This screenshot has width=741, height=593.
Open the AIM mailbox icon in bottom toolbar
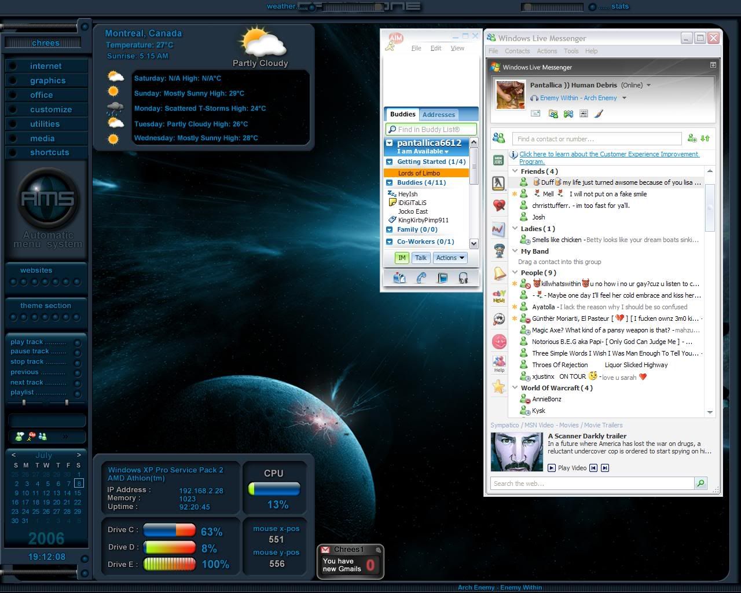coord(399,278)
